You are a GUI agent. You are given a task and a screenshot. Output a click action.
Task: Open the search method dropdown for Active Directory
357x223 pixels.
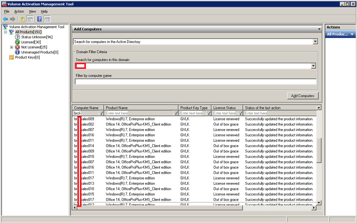coord(315,42)
